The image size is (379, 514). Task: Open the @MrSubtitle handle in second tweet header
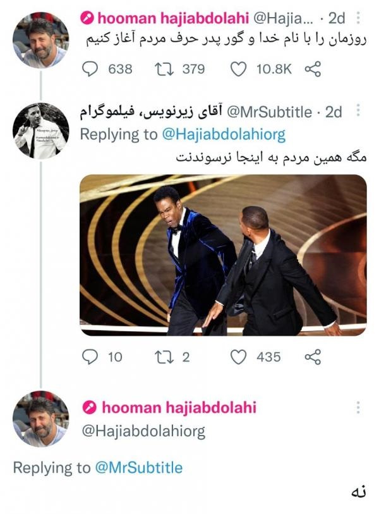pos(269,113)
